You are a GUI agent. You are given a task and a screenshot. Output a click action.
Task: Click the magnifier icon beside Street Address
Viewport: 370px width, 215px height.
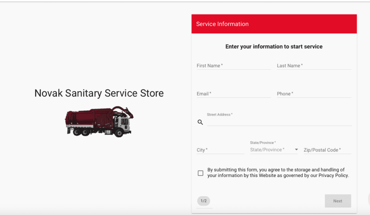pos(200,122)
